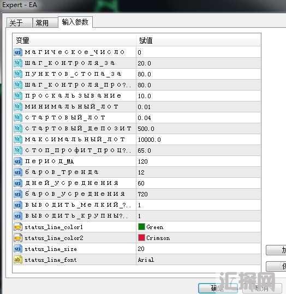Click the string 'ab' icon beside status_line_font
The height and width of the screenshot is (294, 286).
pos(18,260)
